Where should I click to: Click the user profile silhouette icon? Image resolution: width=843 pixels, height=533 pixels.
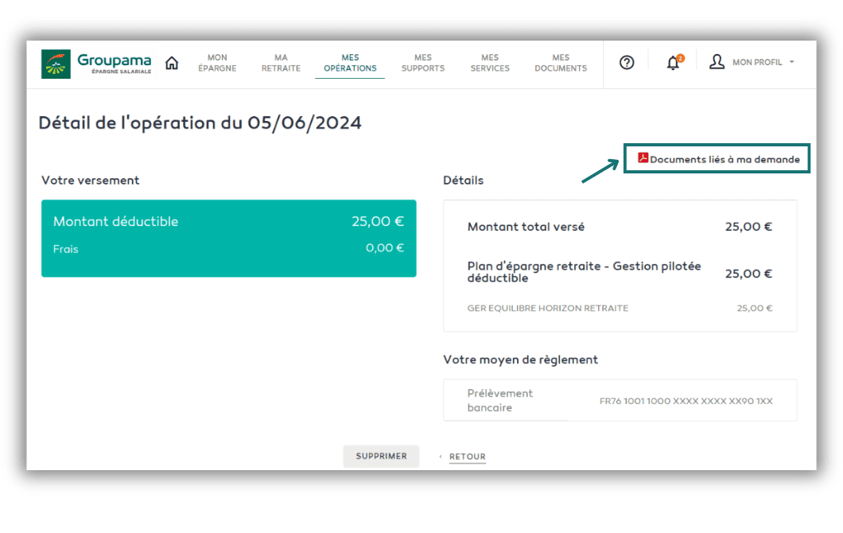point(717,62)
